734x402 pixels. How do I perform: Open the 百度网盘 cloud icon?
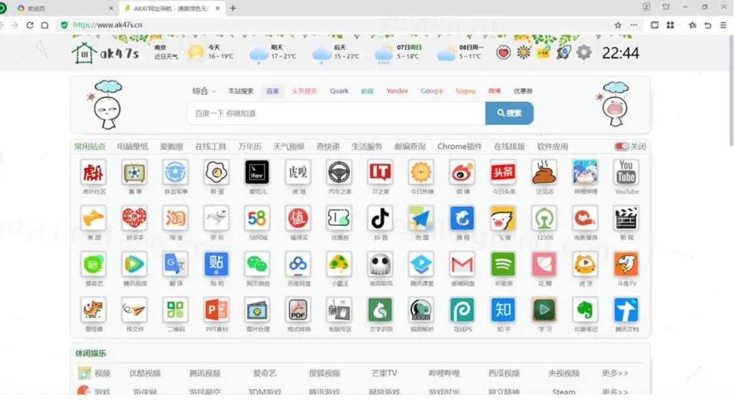click(x=298, y=264)
